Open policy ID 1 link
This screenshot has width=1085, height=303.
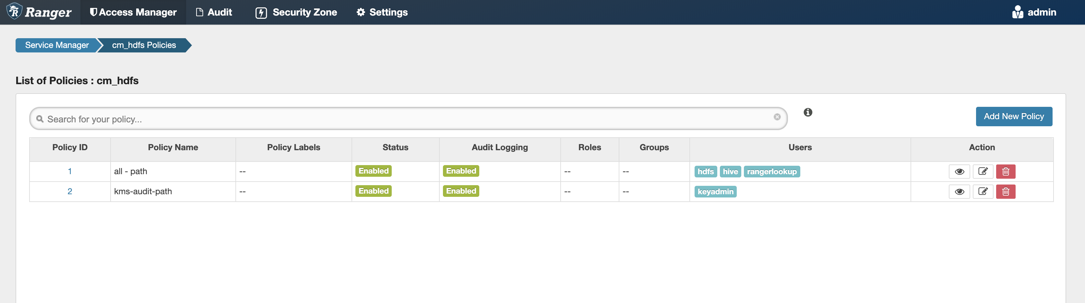(x=69, y=172)
